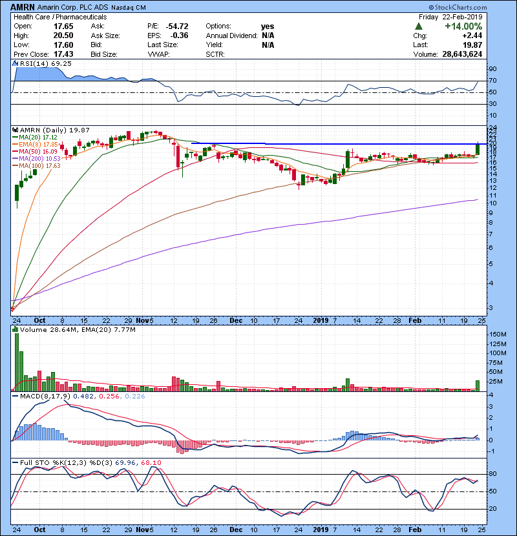Image resolution: width=517 pixels, height=536 pixels.
Task: Select the MA(100) 17.63 legend entry
Action: pos(36,166)
